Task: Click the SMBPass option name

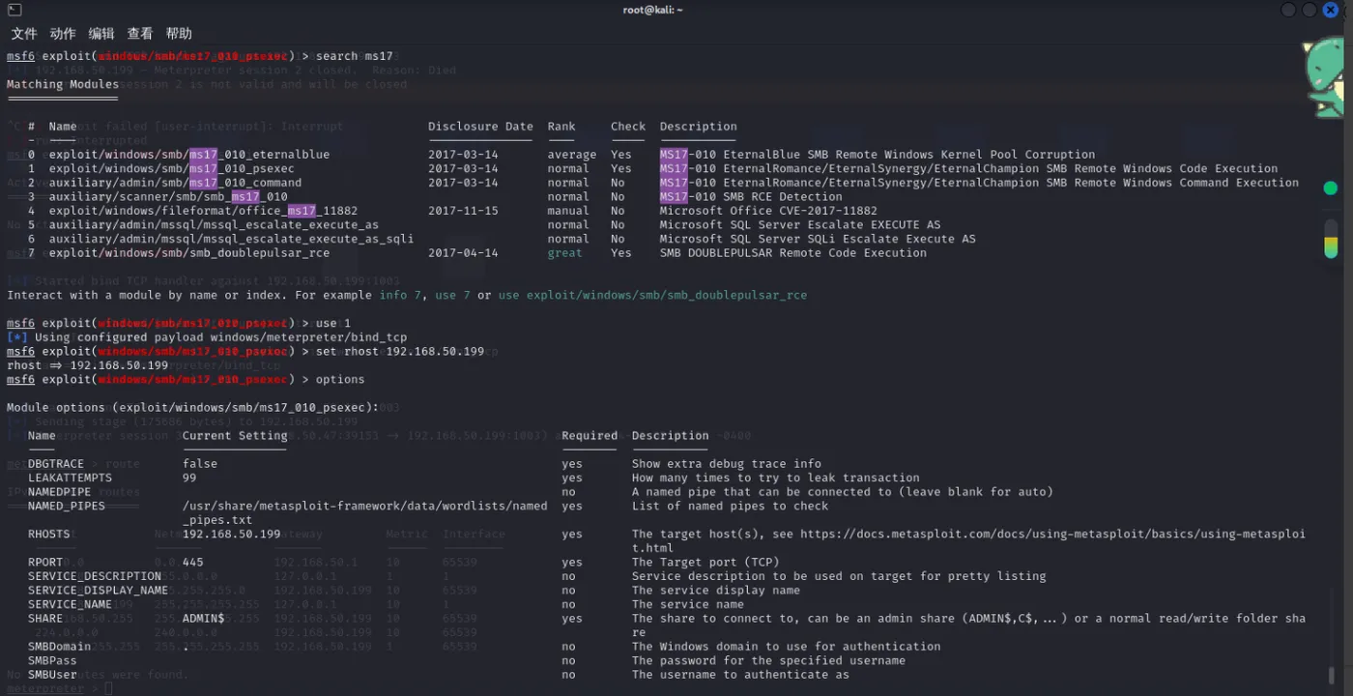Action: [x=52, y=660]
